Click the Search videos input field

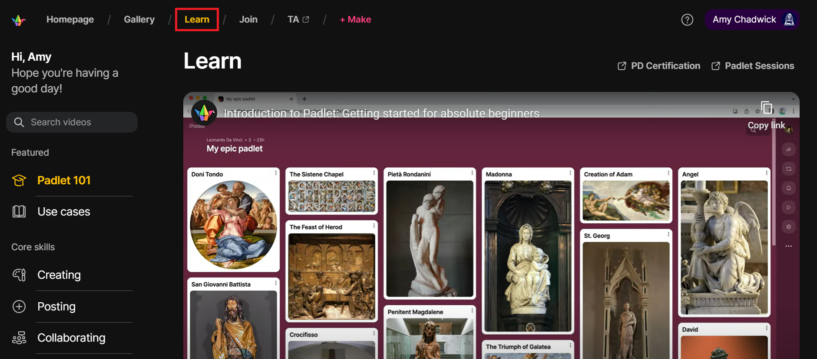pyautogui.click(x=72, y=122)
